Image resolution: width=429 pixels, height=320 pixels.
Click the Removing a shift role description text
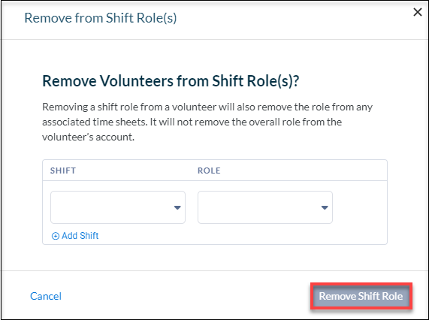207,122
